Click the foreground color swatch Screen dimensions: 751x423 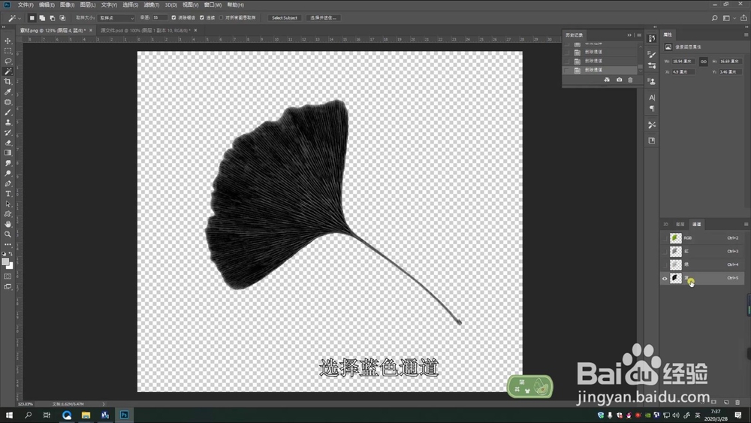pos(5,262)
